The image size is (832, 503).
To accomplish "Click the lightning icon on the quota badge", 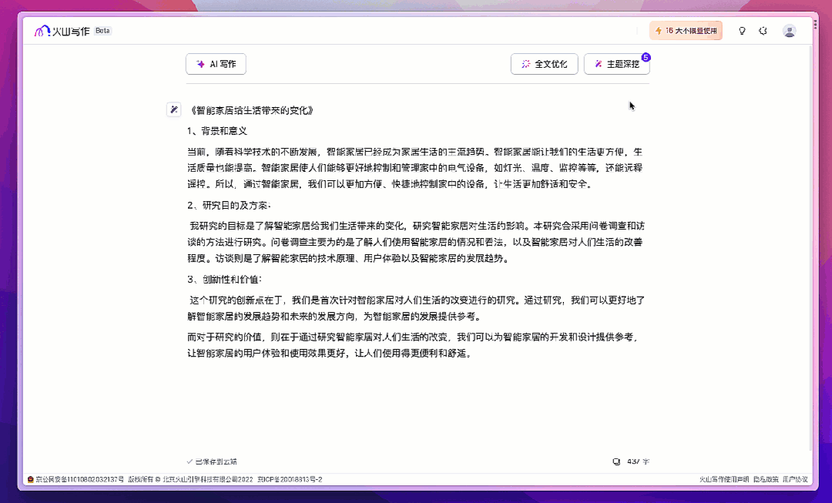I will [656, 30].
